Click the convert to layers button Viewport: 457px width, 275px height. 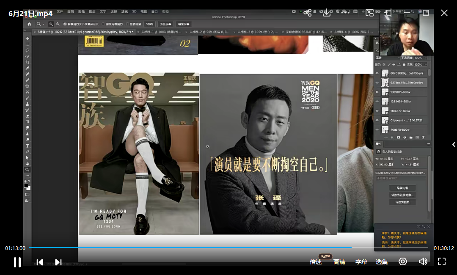402,202
